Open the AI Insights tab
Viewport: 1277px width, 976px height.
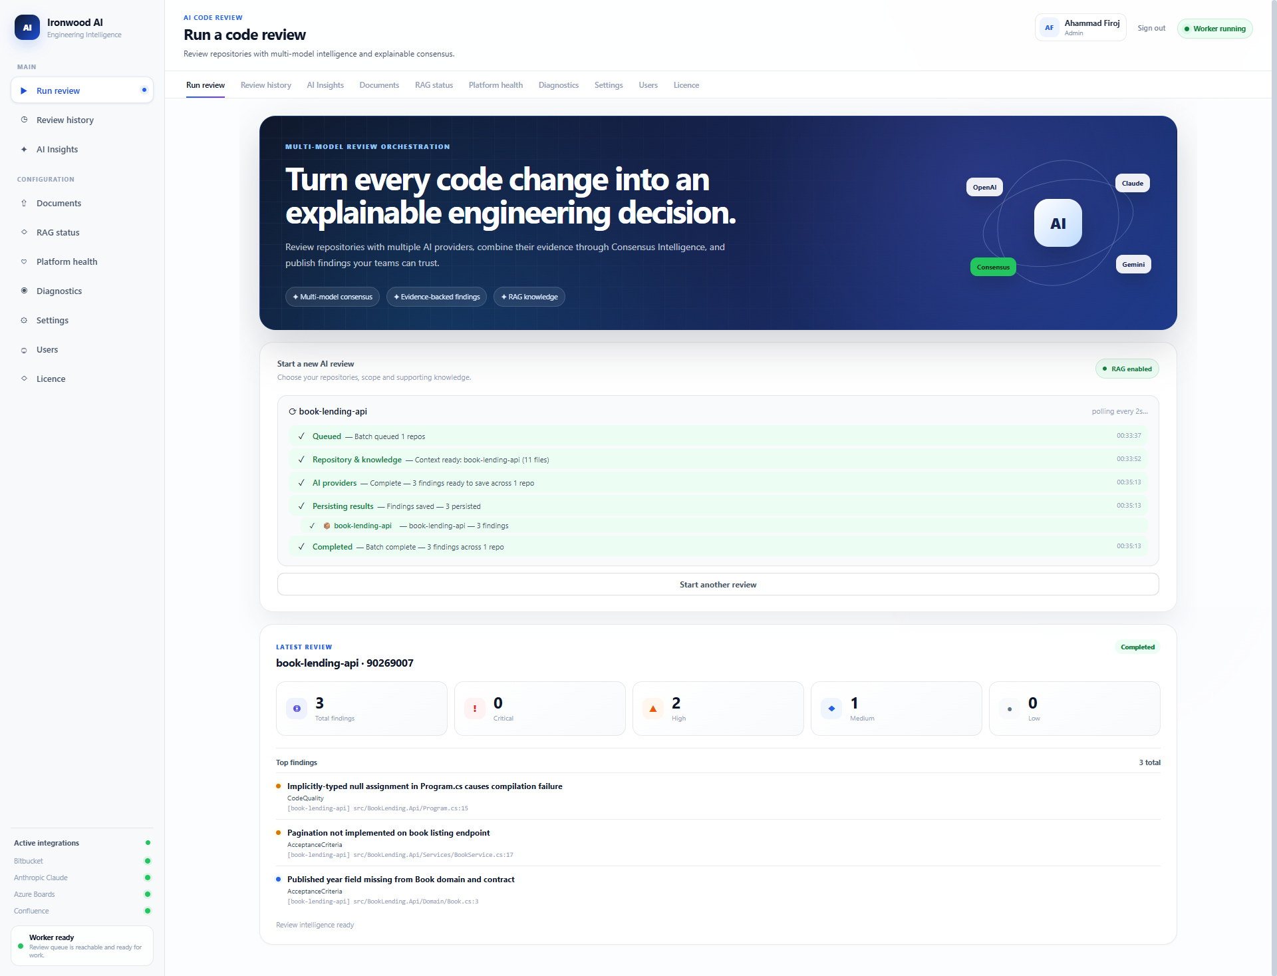coord(325,85)
